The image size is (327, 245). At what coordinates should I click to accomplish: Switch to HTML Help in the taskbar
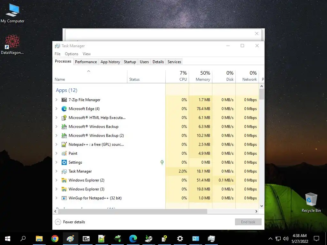164,239
